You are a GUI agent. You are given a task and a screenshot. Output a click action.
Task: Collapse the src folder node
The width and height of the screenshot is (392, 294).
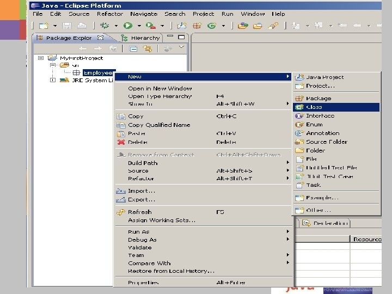(53, 65)
